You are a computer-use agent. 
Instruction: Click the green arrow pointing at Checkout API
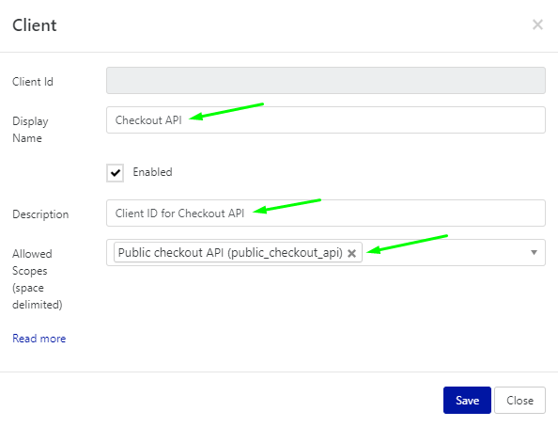[x=226, y=112]
